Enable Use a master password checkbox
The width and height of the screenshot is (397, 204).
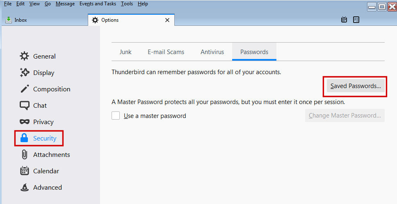pos(116,116)
